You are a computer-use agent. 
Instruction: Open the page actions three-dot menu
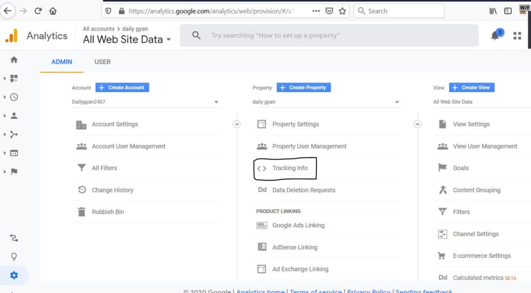point(316,11)
